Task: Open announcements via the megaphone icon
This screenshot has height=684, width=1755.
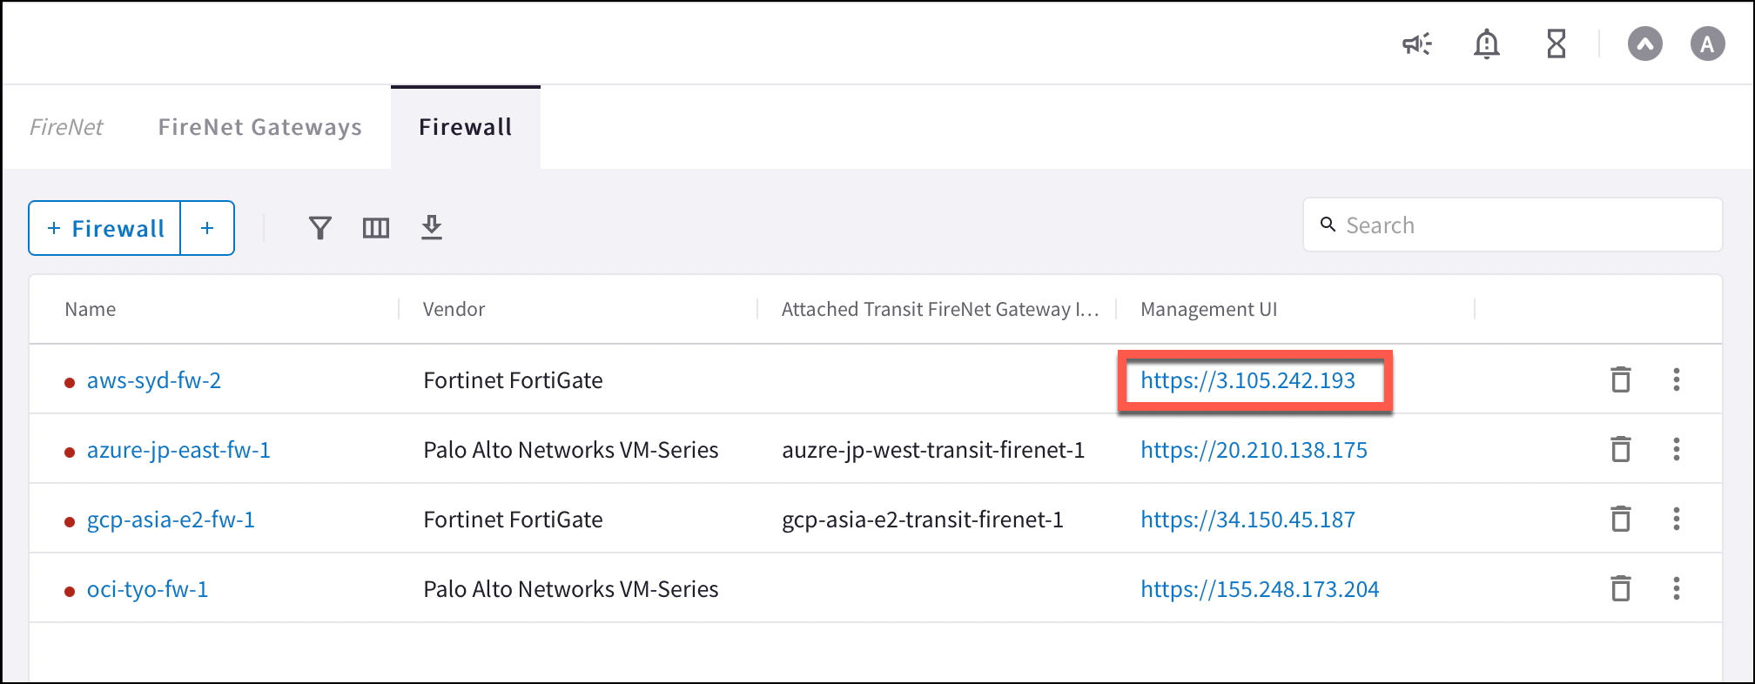Action: click(x=1416, y=43)
